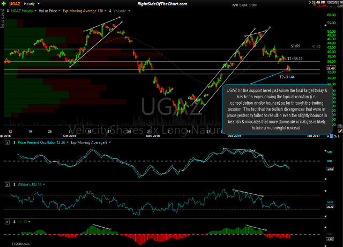
Task: Click the 13-33 pane move handle
Action: [14, 222]
